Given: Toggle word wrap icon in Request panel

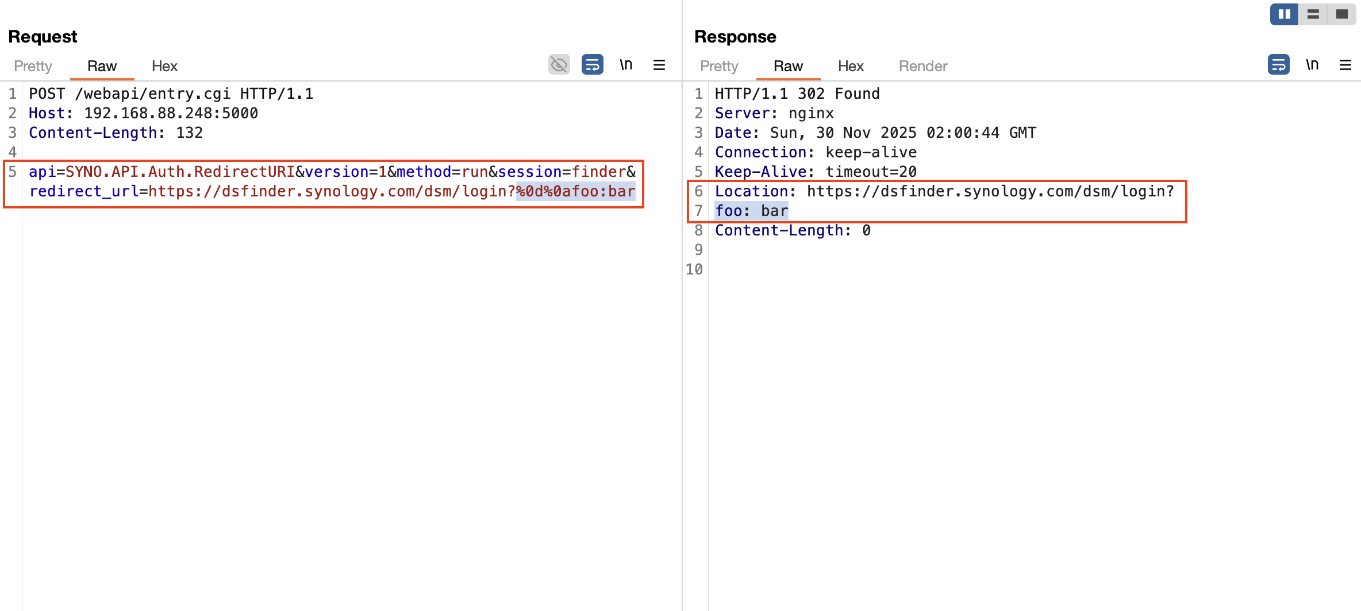Looking at the screenshot, I should tap(592, 65).
